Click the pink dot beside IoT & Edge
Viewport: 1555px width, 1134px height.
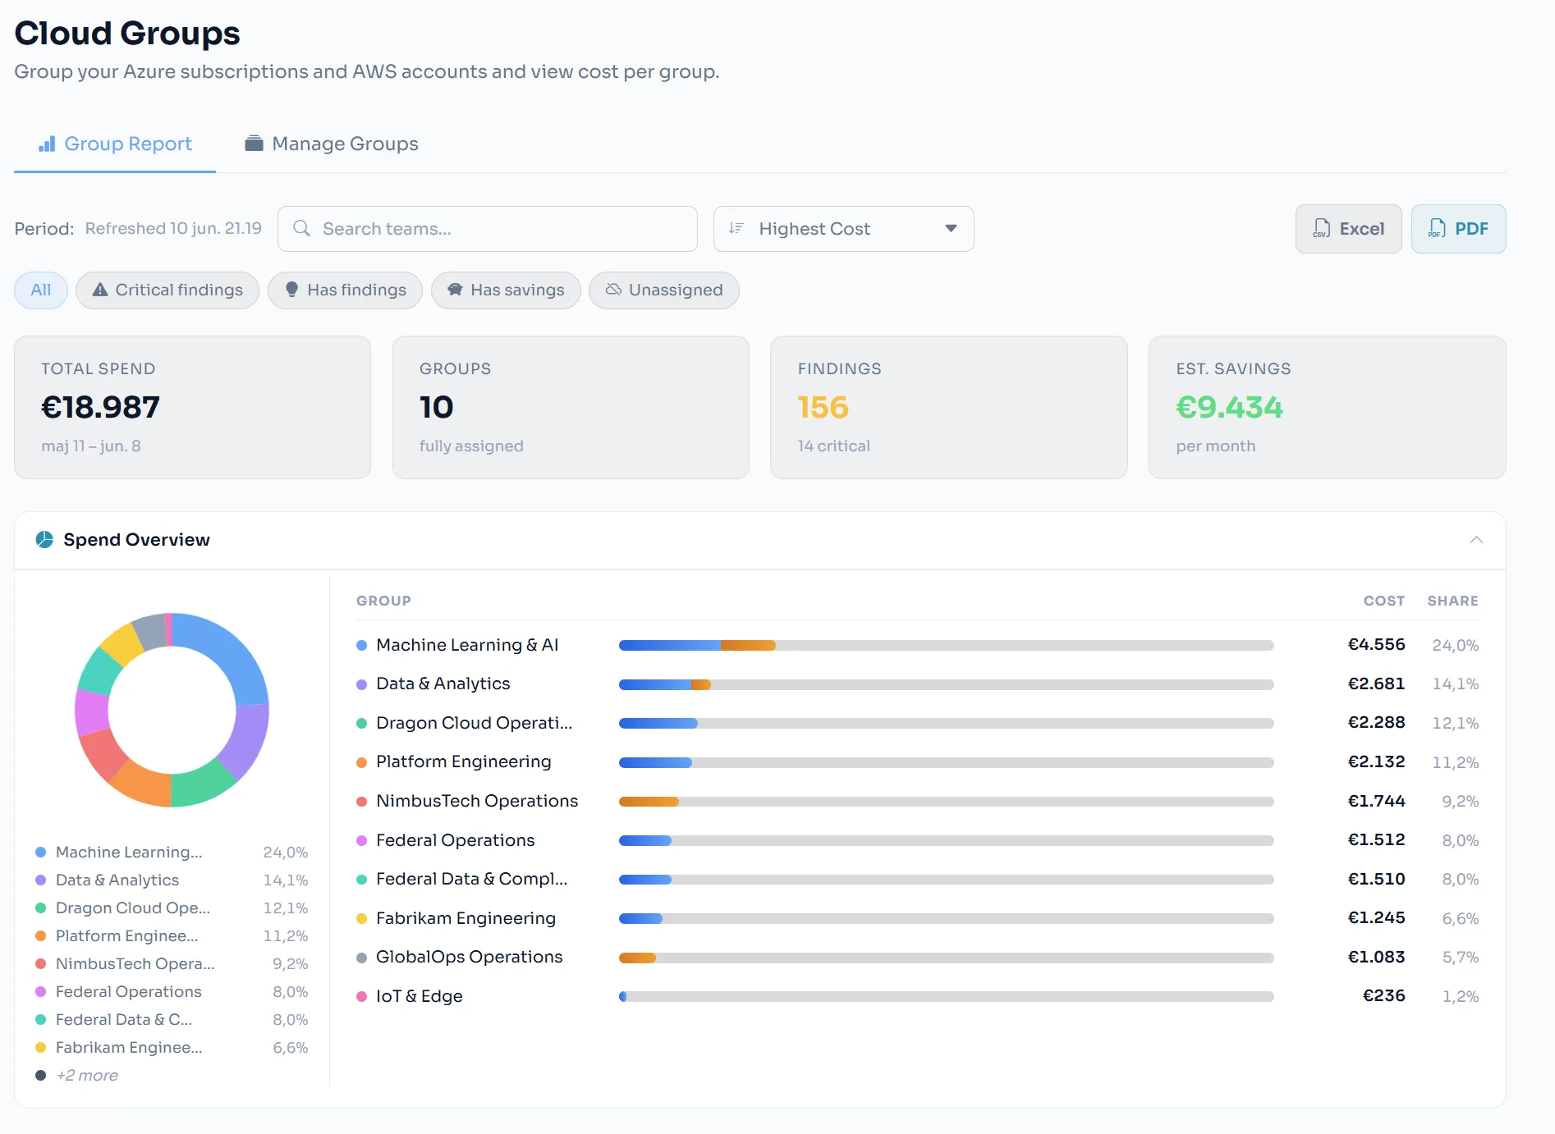coord(361,996)
